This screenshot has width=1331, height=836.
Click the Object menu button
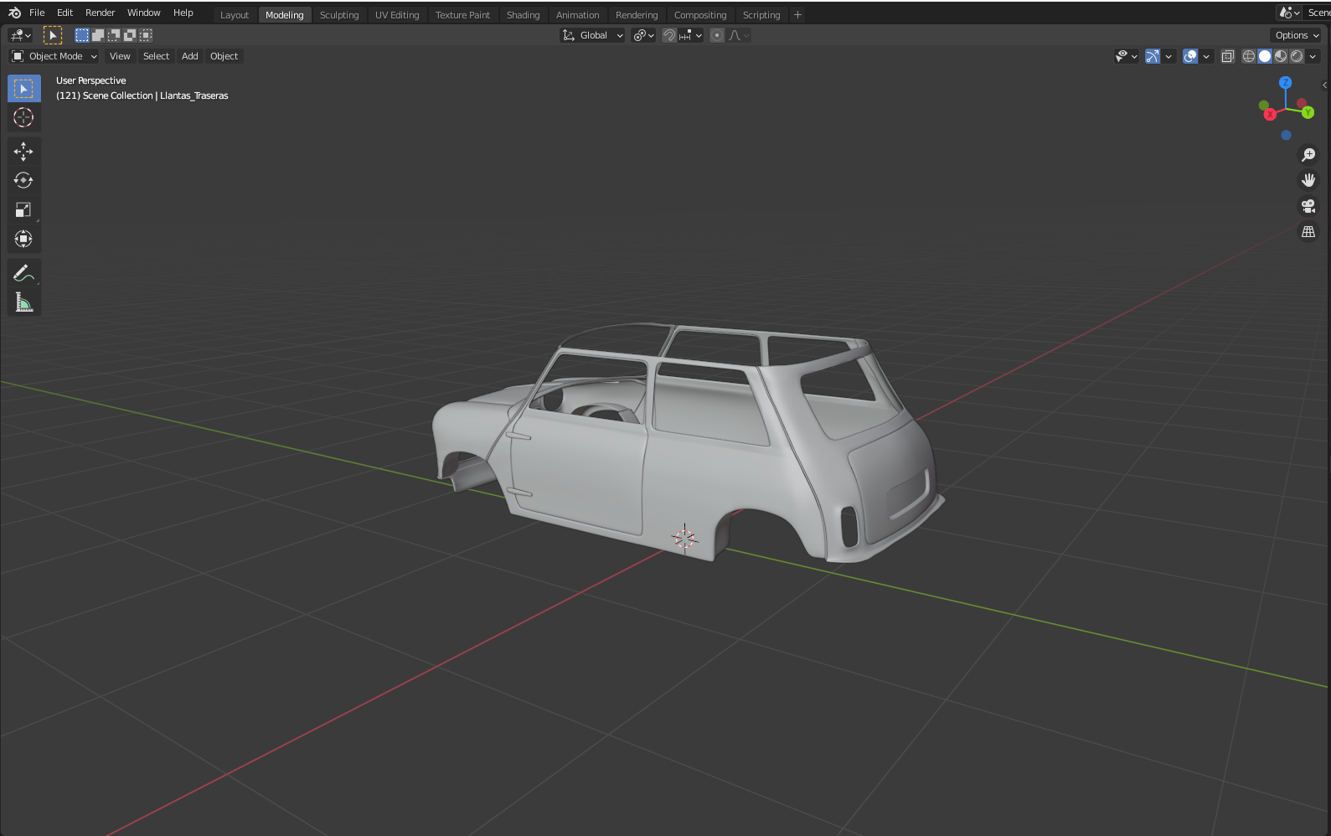tap(224, 56)
